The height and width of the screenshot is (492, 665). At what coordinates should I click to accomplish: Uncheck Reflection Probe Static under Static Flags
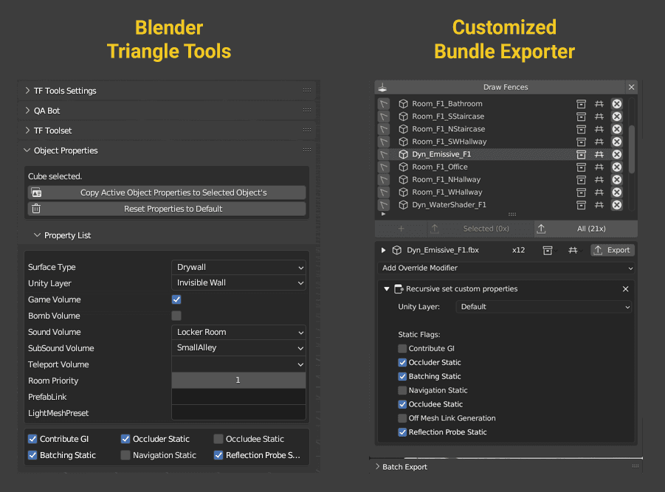point(402,432)
